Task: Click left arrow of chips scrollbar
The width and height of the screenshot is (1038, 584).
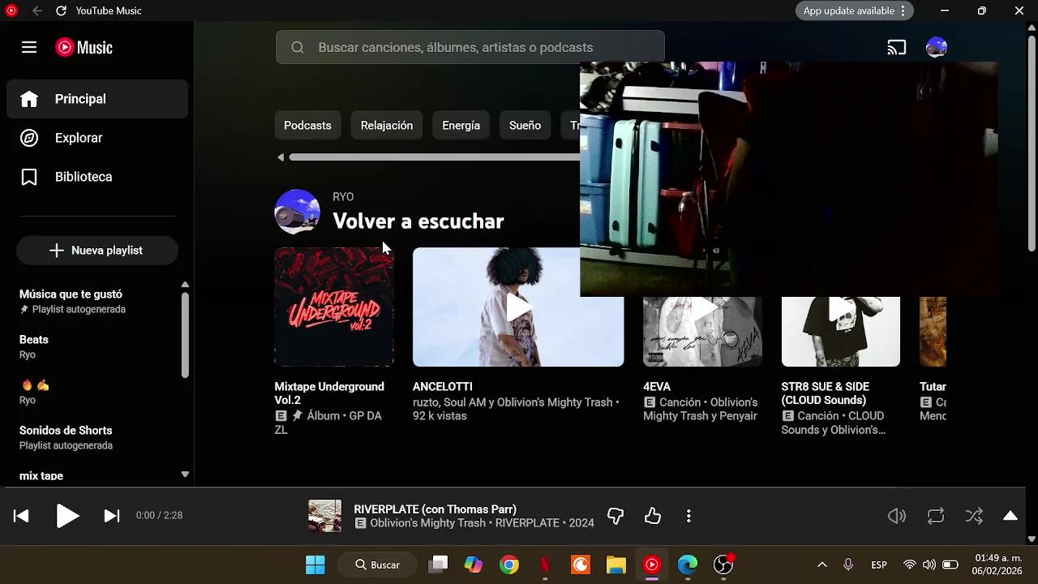Action: click(281, 157)
